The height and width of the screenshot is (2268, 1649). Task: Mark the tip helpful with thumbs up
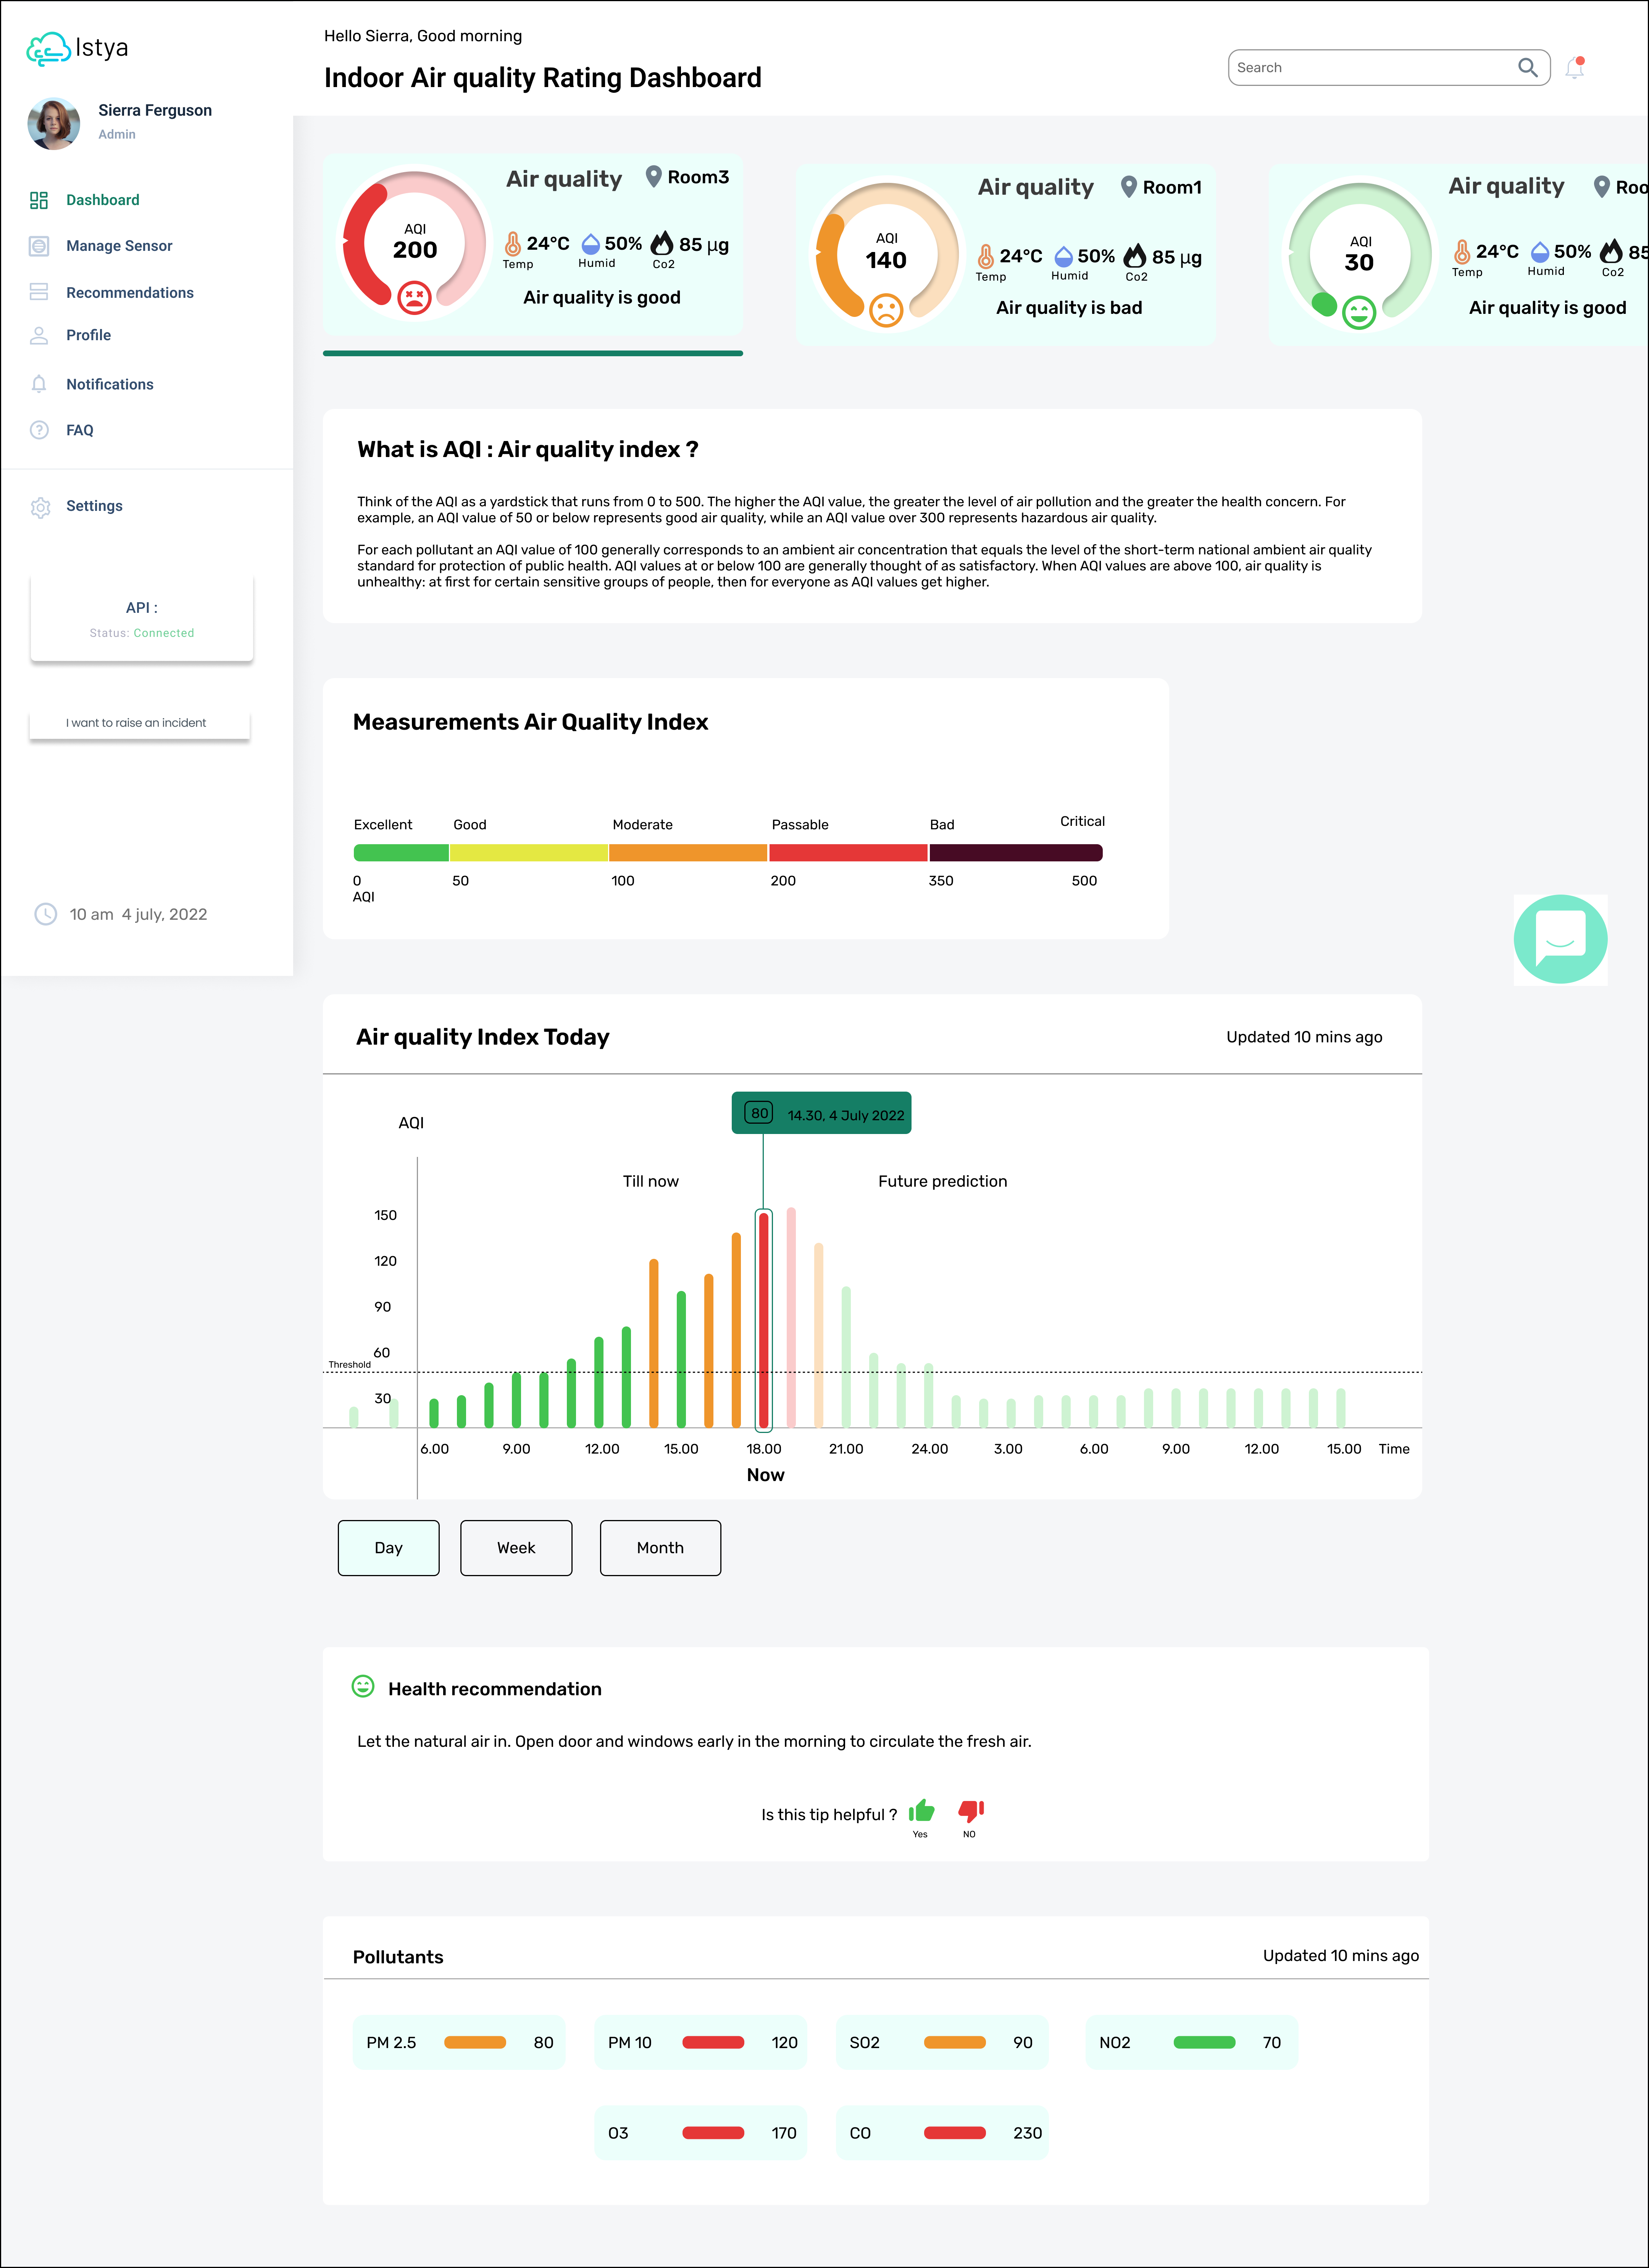point(922,1811)
